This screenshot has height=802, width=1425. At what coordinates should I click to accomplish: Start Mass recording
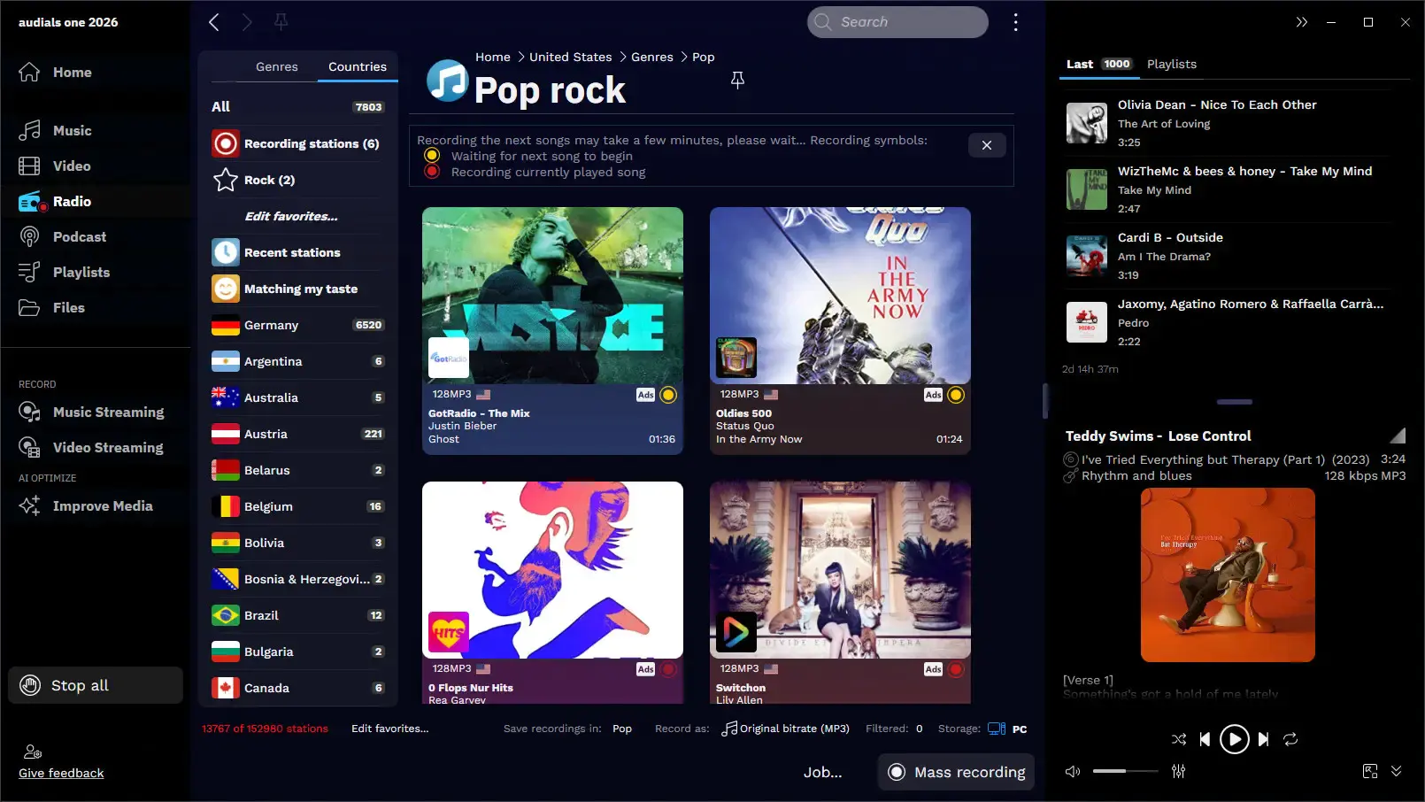tap(955, 771)
